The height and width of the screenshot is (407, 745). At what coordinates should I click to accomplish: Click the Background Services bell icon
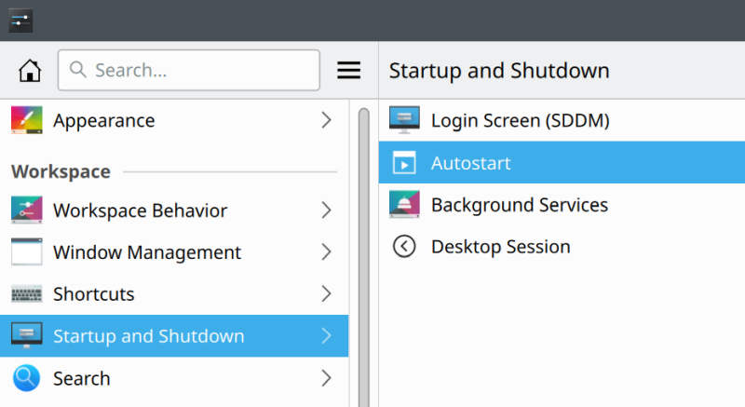click(x=404, y=204)
